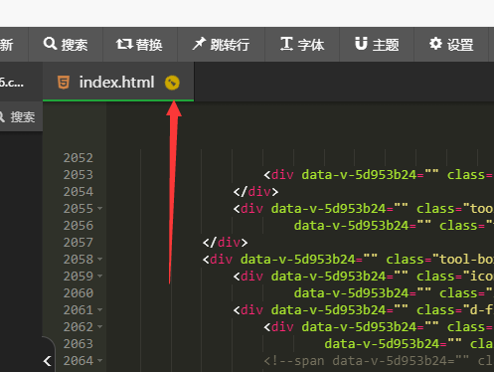Fold code at line 2061
The height and width of the screenshot is (372, 494).
[100, 310]
